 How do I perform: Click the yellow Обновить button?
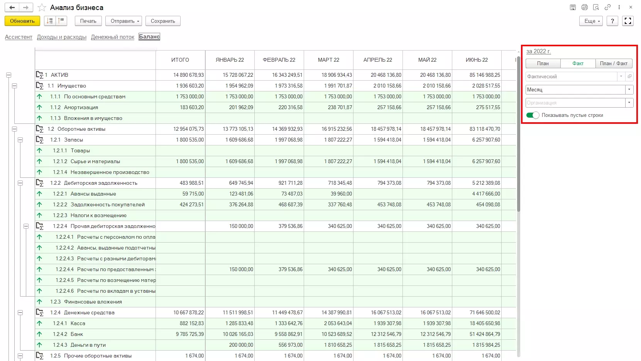22,21
